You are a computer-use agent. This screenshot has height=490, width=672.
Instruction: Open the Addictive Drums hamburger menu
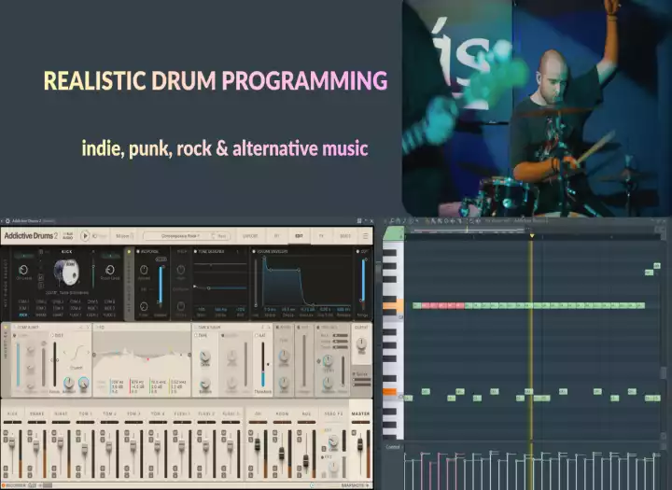point(365,236)
